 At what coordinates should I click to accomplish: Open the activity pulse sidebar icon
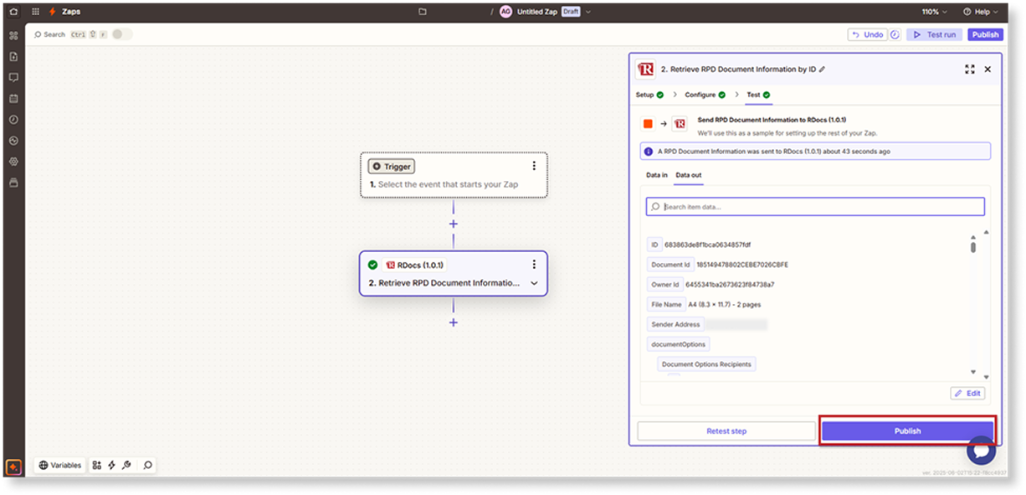pyautogui.click(x=13, y=140)
